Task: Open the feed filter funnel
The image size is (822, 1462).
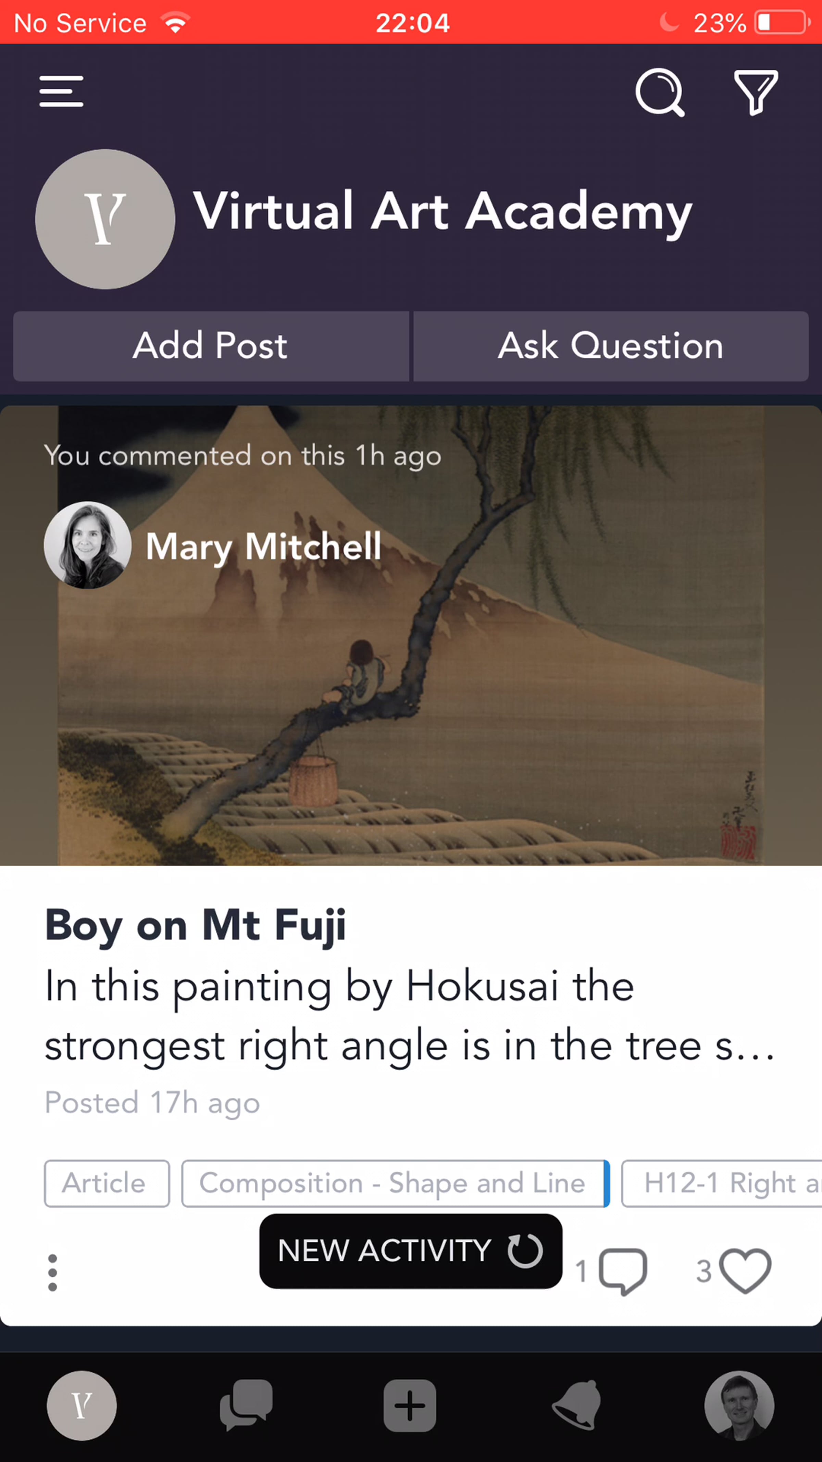Action: [756, 93]
